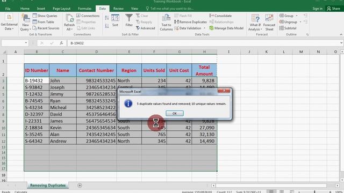Switch to Review tab

(x=118, y=9)
